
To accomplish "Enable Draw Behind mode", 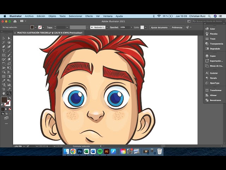I will (x=6, y=114).
